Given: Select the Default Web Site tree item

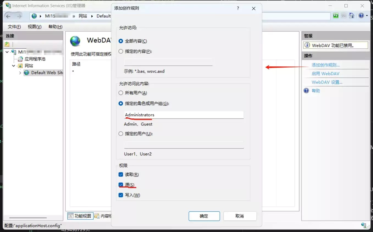Looking at the screenshot, I should click(x=43, y=72).
